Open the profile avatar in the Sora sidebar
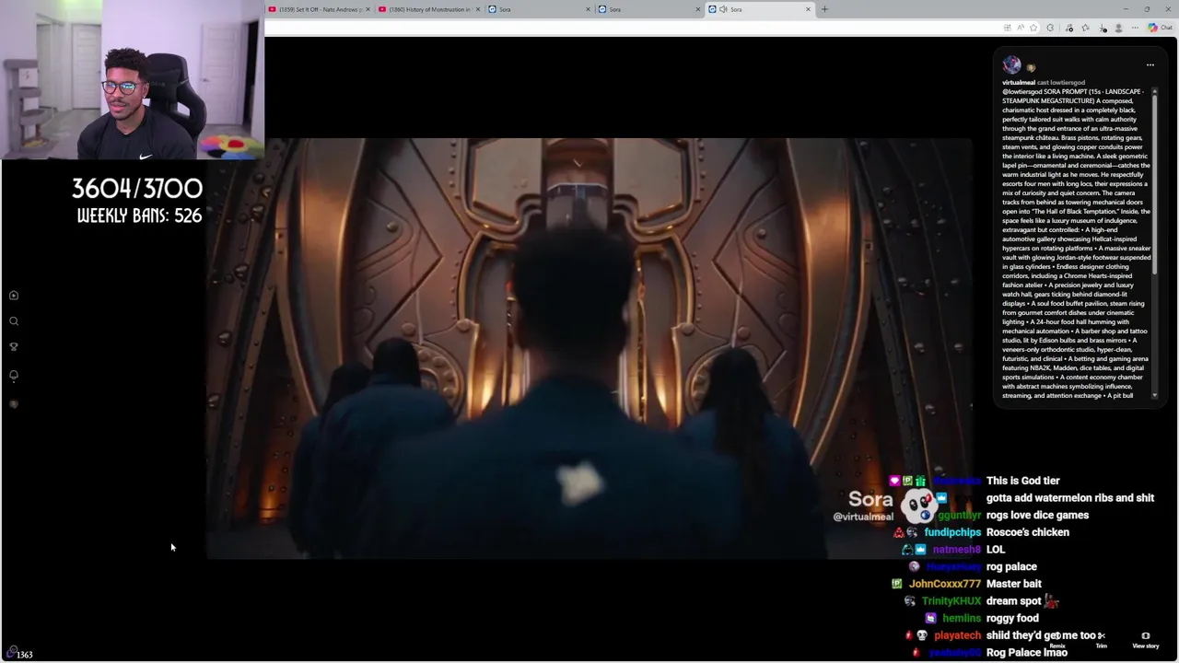The image size is (1179, 663). (14, 404)
